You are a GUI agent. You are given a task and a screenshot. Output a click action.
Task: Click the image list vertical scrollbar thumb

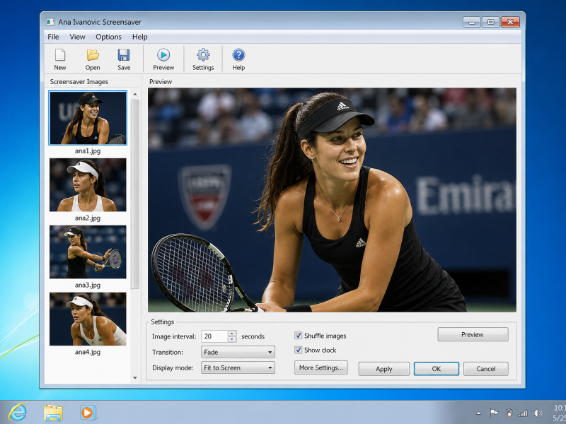[x=135, y=194]
